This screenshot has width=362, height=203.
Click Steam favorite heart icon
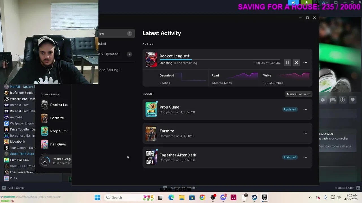pyautogui.click(x=352, y=100)
